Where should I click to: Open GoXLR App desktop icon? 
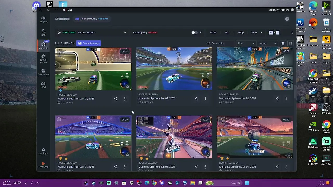click(326, 160)
